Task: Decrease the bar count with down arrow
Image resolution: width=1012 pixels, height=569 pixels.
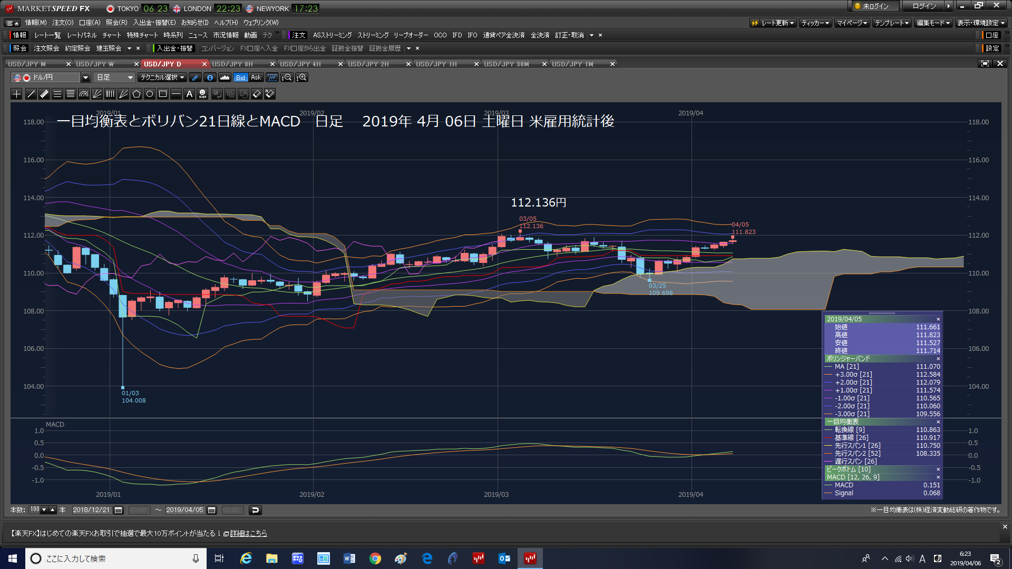Action: tap(44, 510)
